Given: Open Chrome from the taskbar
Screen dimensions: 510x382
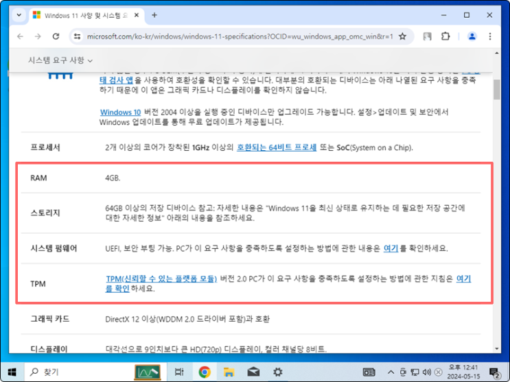Looking at the screenshot, I should [205, 372].
